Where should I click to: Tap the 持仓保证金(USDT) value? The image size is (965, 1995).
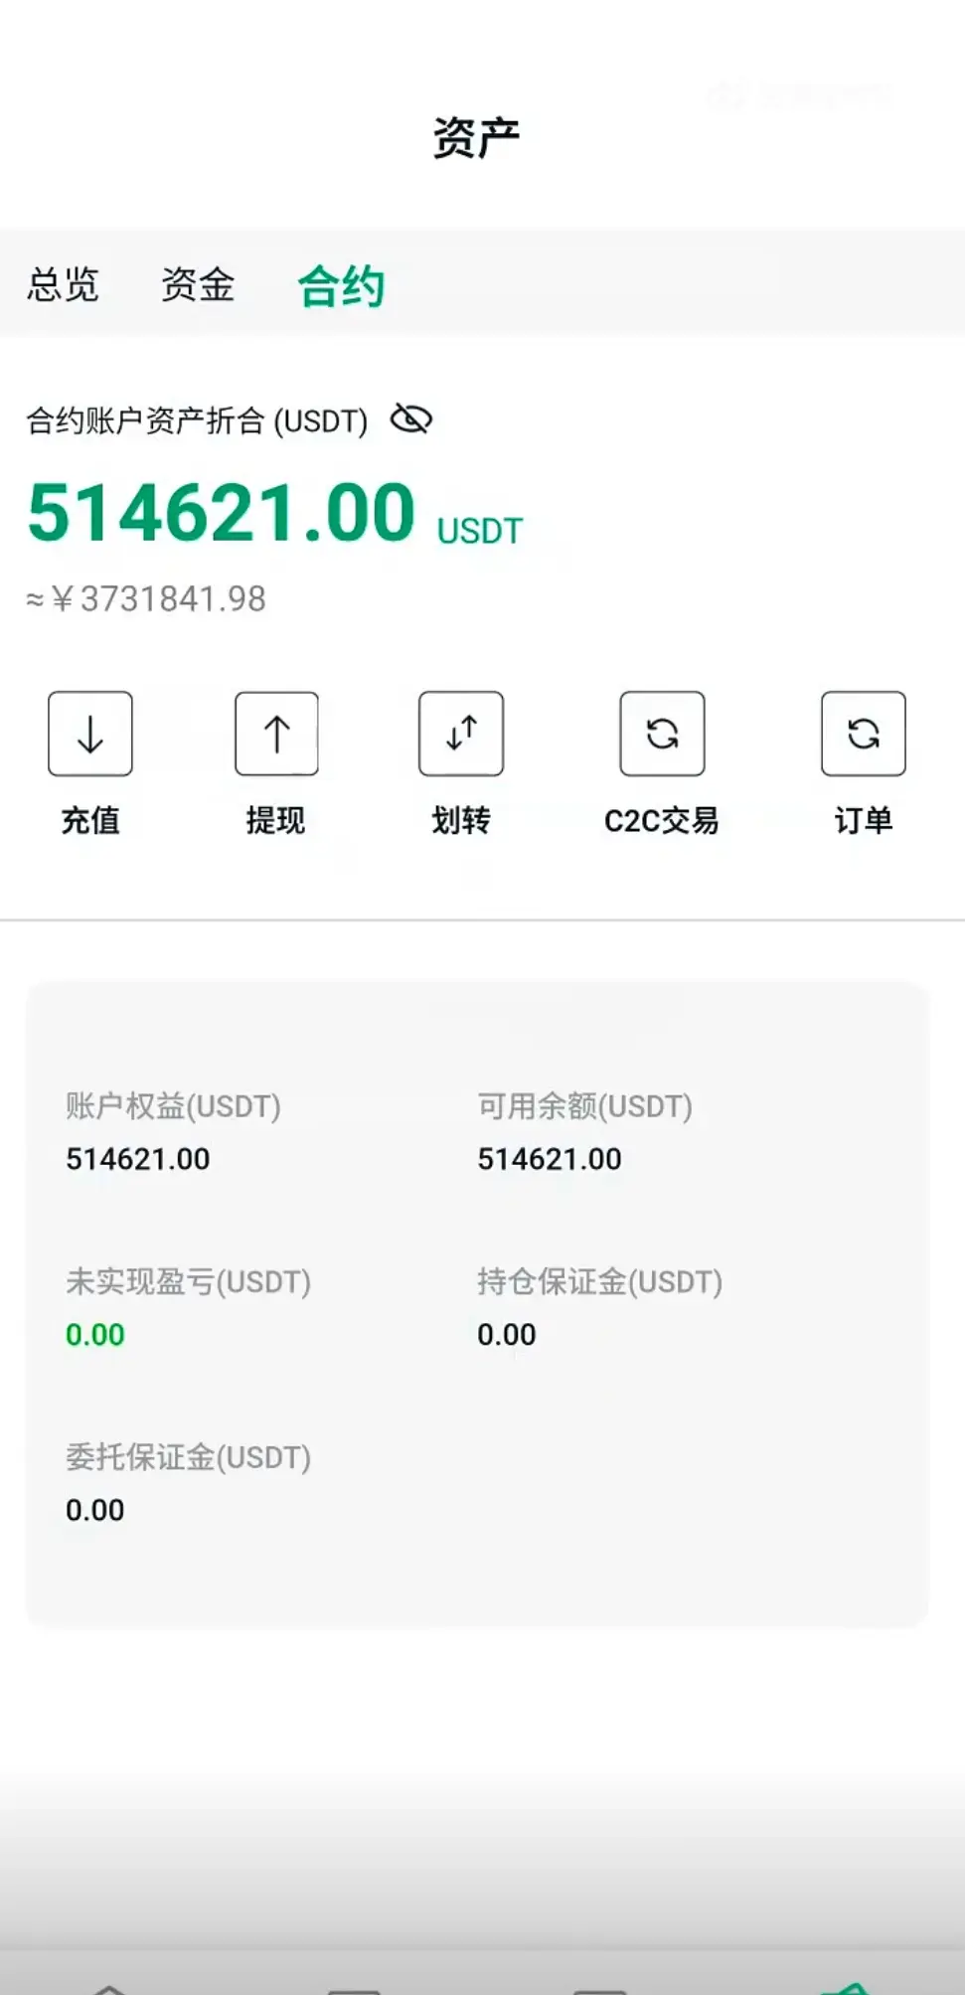coord(507,1335)
